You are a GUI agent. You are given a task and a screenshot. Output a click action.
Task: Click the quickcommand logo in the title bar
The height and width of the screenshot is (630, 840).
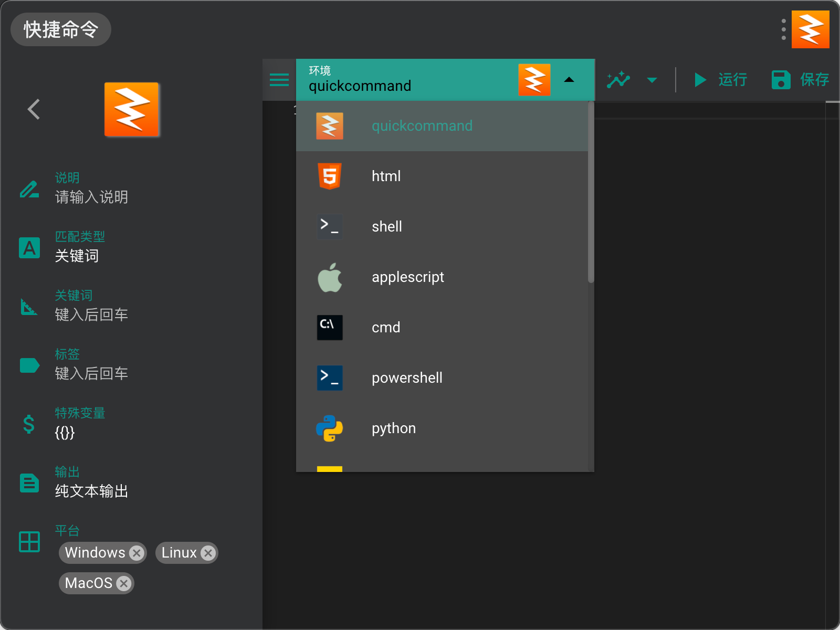coord(810,29)
